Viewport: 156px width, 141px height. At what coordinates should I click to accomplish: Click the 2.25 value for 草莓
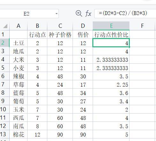pos(111,84)
